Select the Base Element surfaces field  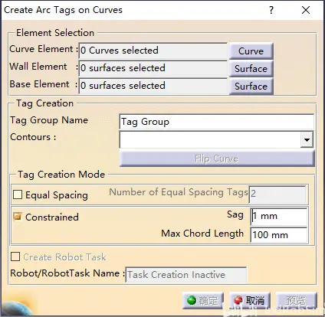tap(153, 86)
